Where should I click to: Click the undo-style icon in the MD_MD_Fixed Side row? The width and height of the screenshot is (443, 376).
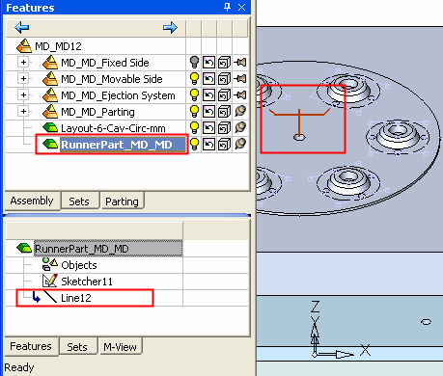coord(208,63)
